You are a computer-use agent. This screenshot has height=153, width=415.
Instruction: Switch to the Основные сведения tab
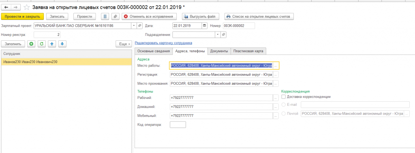tap(154, 51)
